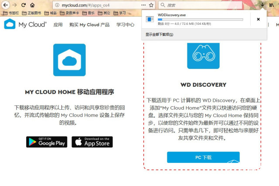Click the WD DISCOVERY heading
Viewport: 279px width, 186px height.
203,85
